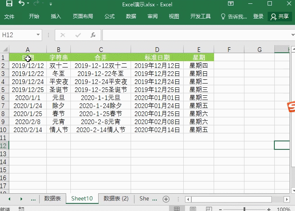Click vertical scrollbar down arrow
The image size is (295, 211).
pyautogui.click(x=293, y=190)
